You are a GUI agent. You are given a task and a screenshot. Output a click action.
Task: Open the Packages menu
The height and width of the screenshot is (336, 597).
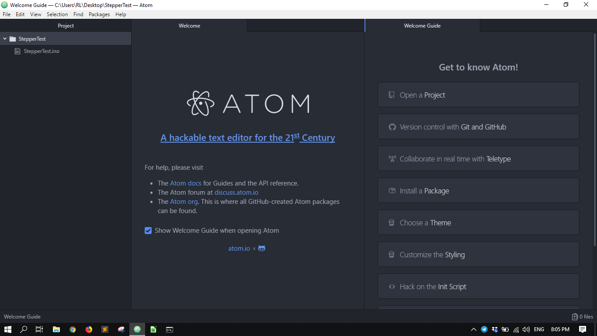point(99,14)
